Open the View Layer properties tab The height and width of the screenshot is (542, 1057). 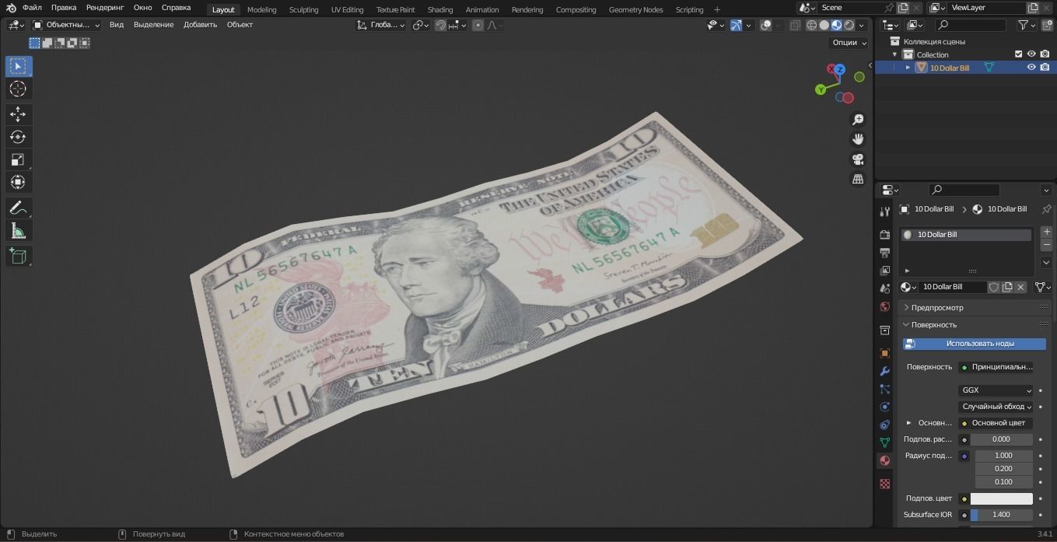[x=884, y=271]
